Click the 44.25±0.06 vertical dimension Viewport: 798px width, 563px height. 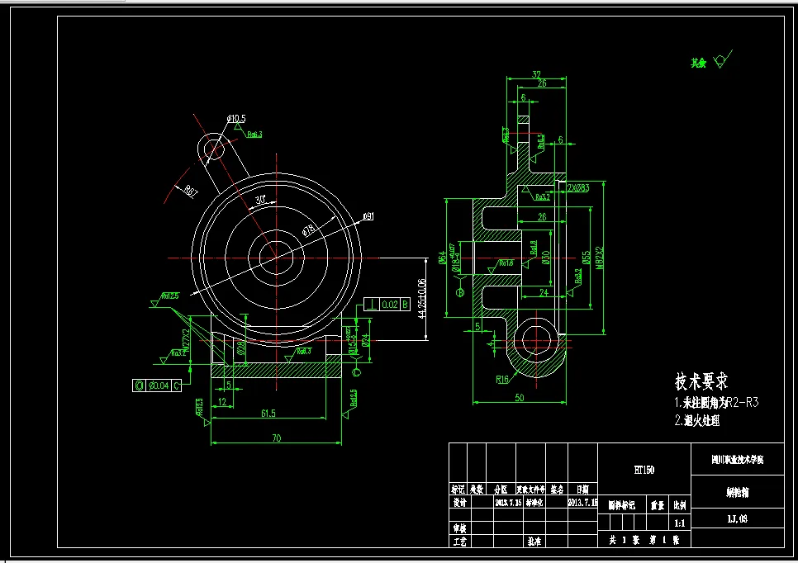click(x=421, y=299)
